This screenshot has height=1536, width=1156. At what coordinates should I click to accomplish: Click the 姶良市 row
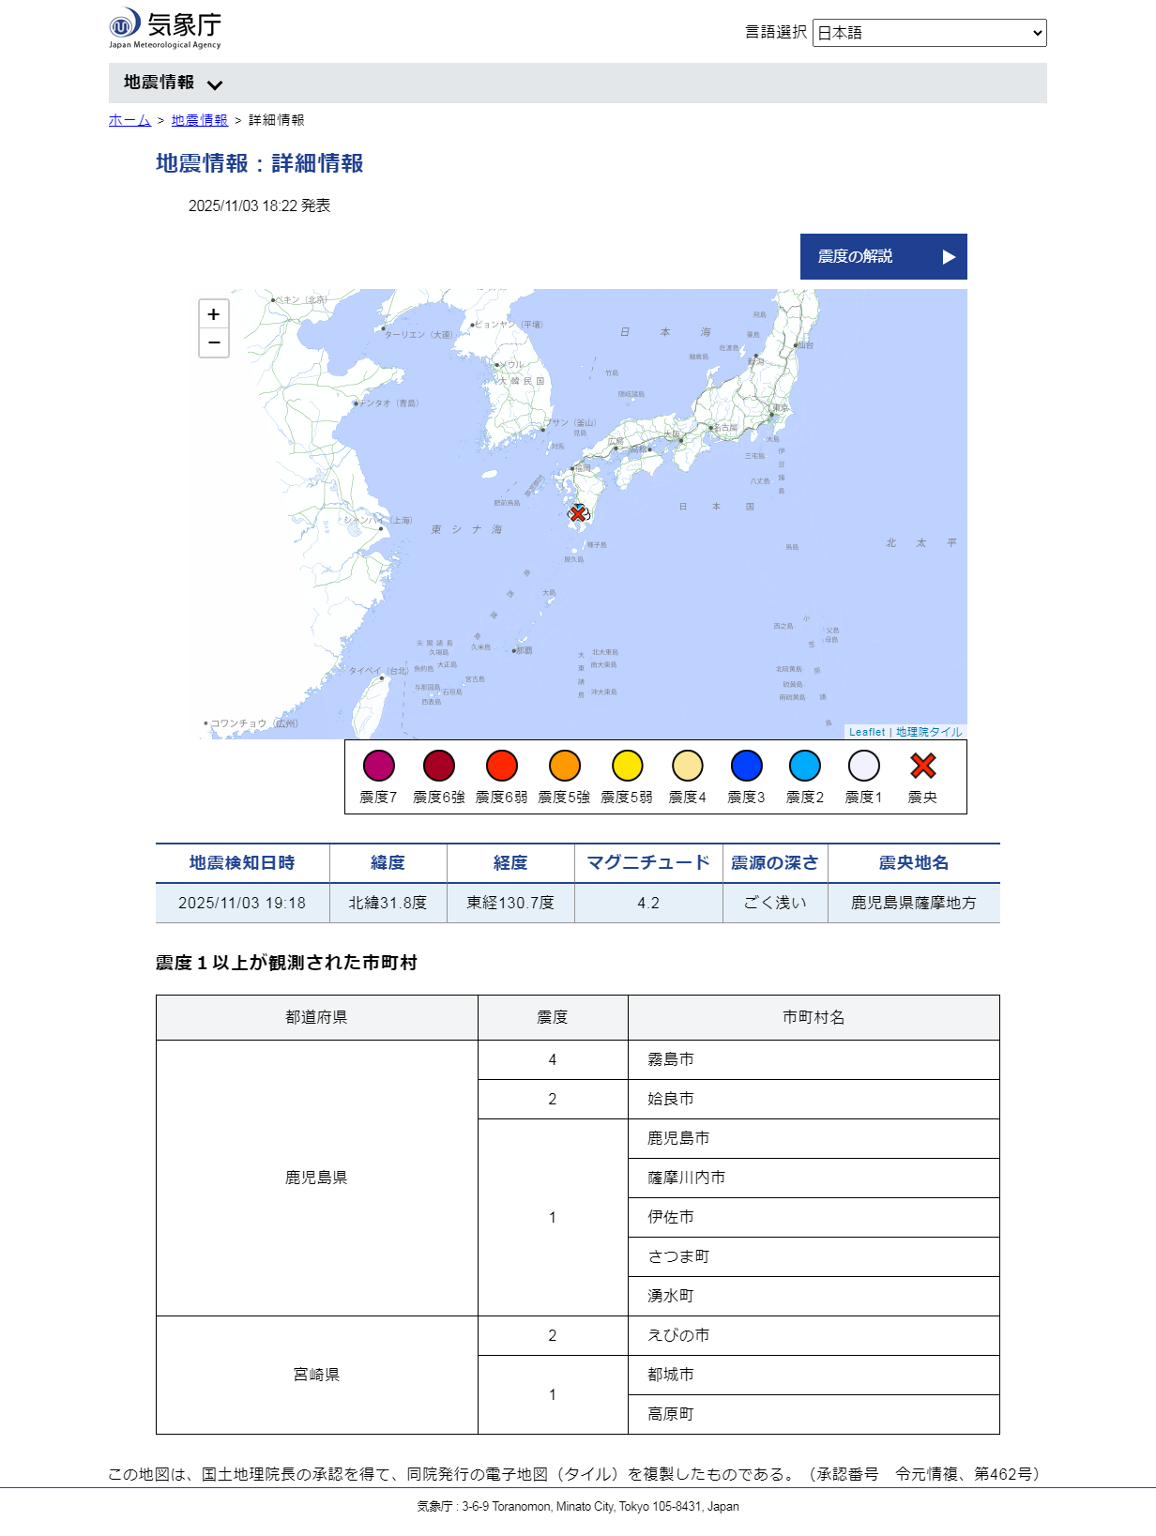pos(814,1099)
